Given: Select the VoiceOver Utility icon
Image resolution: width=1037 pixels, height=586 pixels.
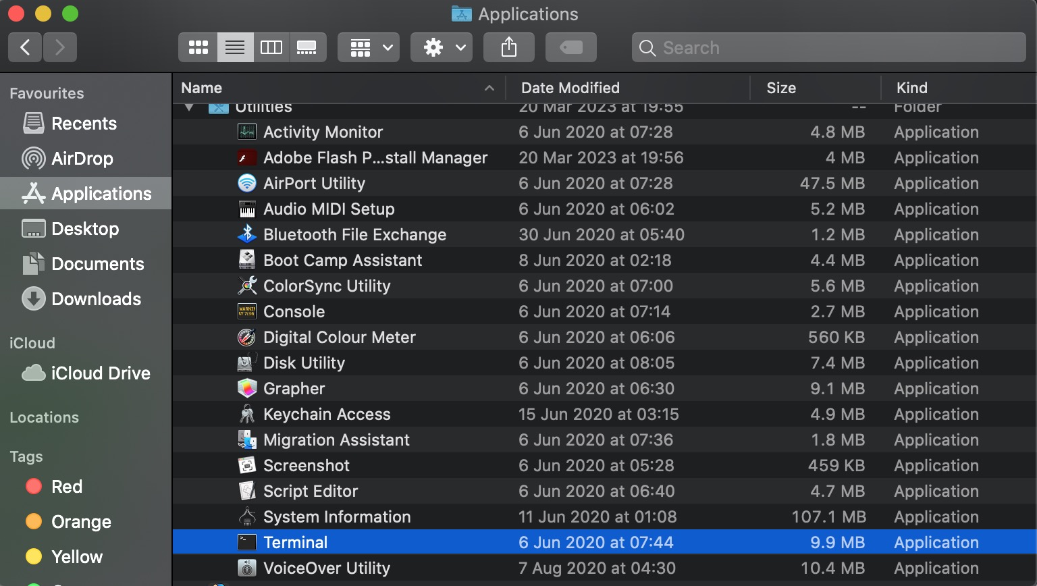Looking at the screenshot, I should (247, 568).
